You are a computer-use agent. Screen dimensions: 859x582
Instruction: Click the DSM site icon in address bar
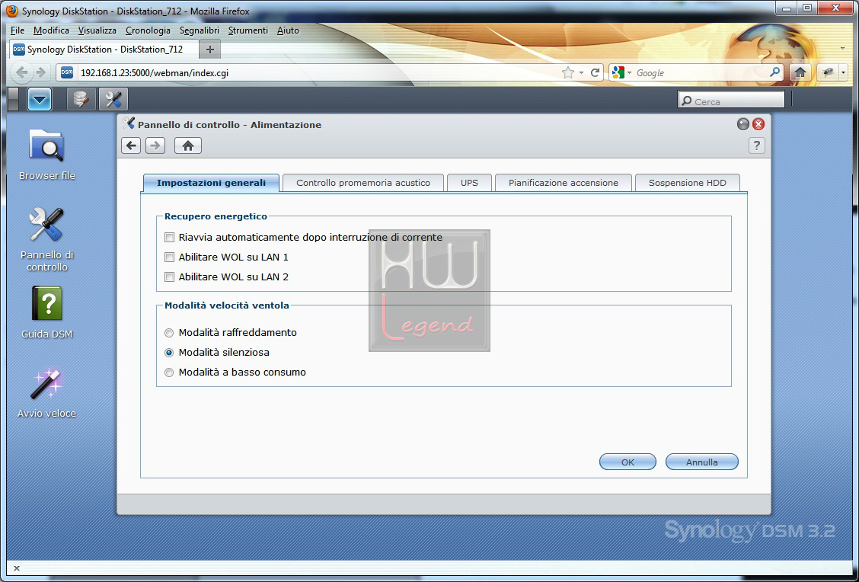67,72
